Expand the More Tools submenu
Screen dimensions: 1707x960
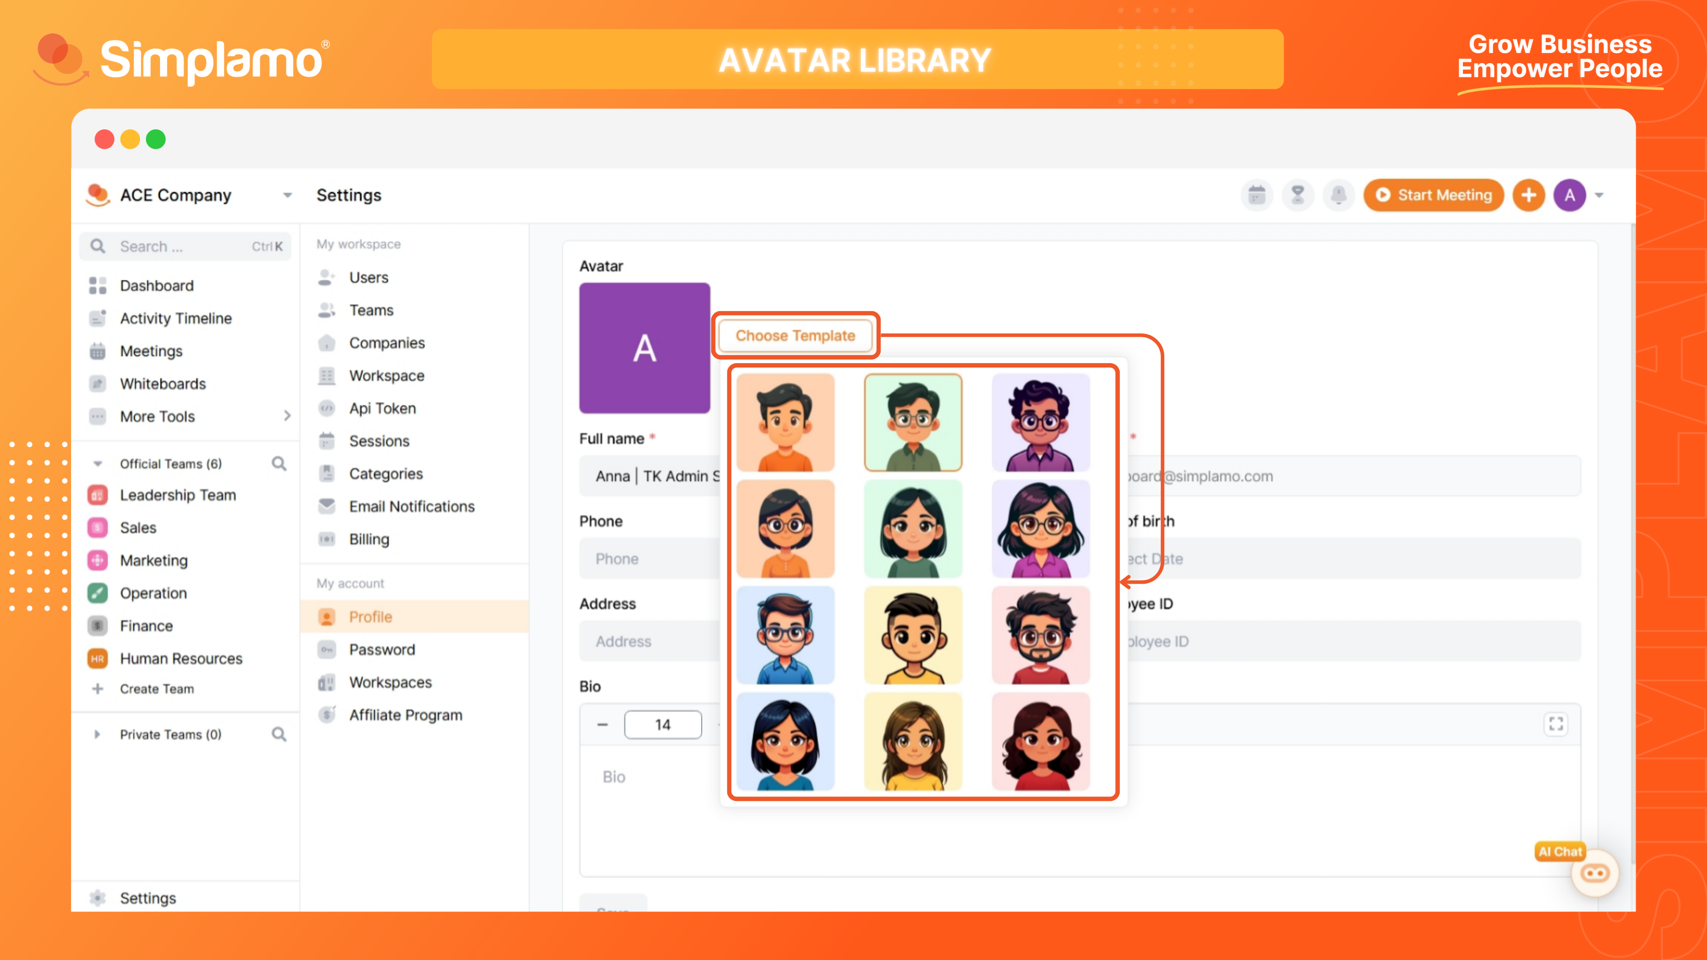tap(287, 416)
